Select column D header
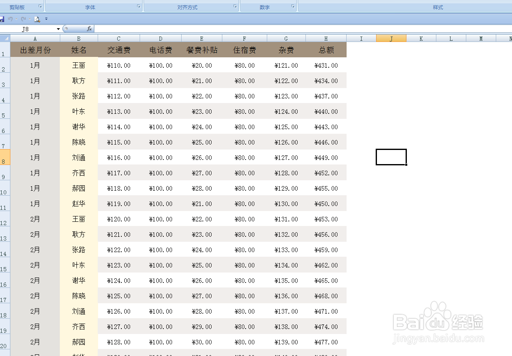The width and height of the screenshot is (512, 356). coord(161,39)
